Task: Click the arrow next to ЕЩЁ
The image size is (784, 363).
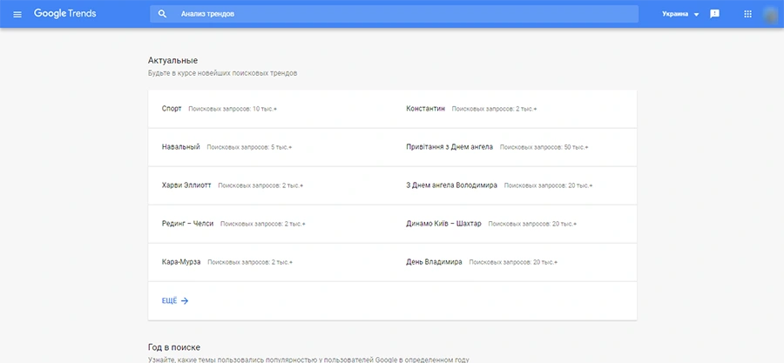Action: (x=185, y=300)
